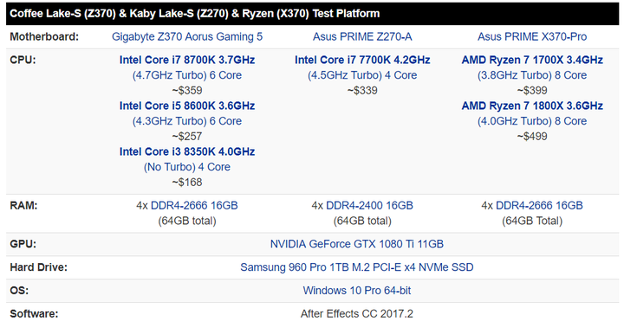The image size is (624, 334).
Task: Click AMD Ryzen 7 1800X 3.6GHz link
Action: [x=532, y=106]
